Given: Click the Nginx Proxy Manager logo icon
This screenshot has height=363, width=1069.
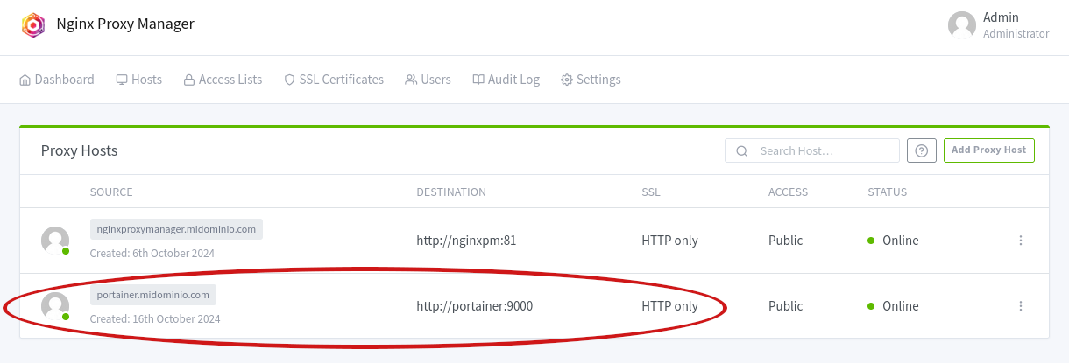Looking at the screenshot, I should (32, 24).
